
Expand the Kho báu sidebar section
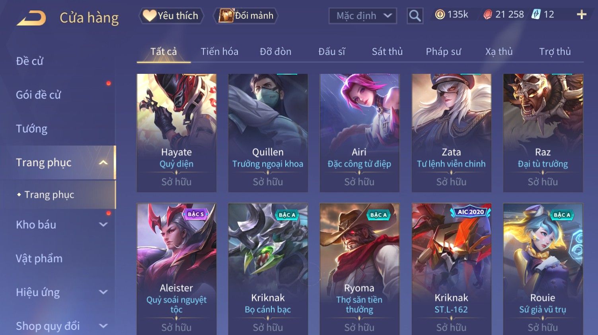pos(103,225)
